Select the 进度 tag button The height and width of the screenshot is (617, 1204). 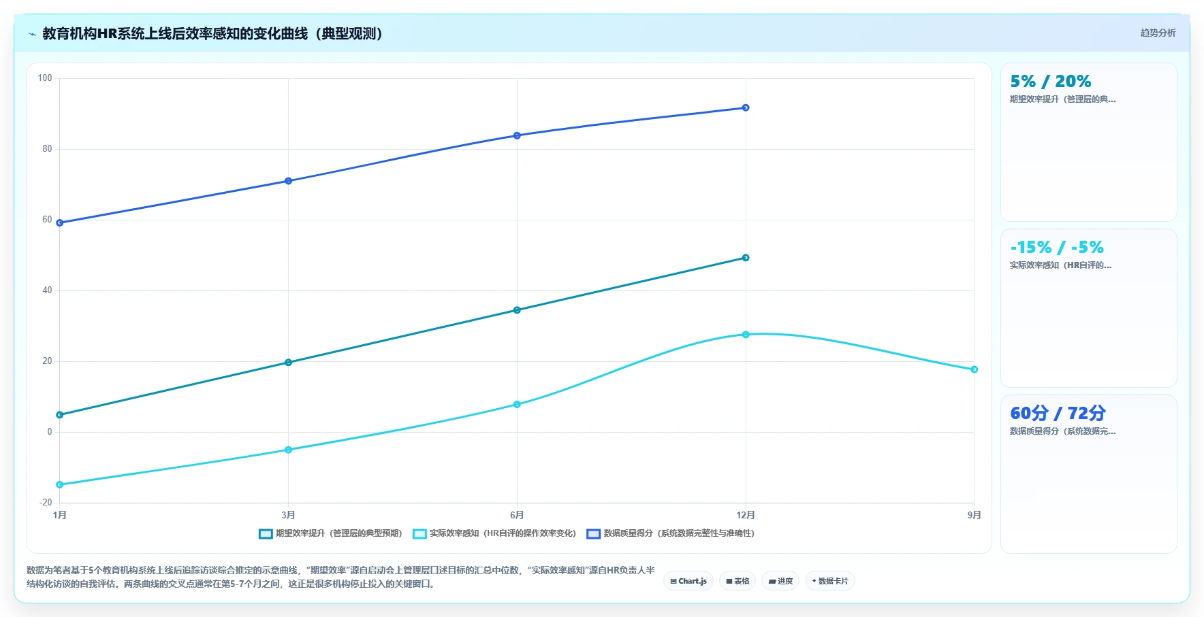tap(780, 581)
